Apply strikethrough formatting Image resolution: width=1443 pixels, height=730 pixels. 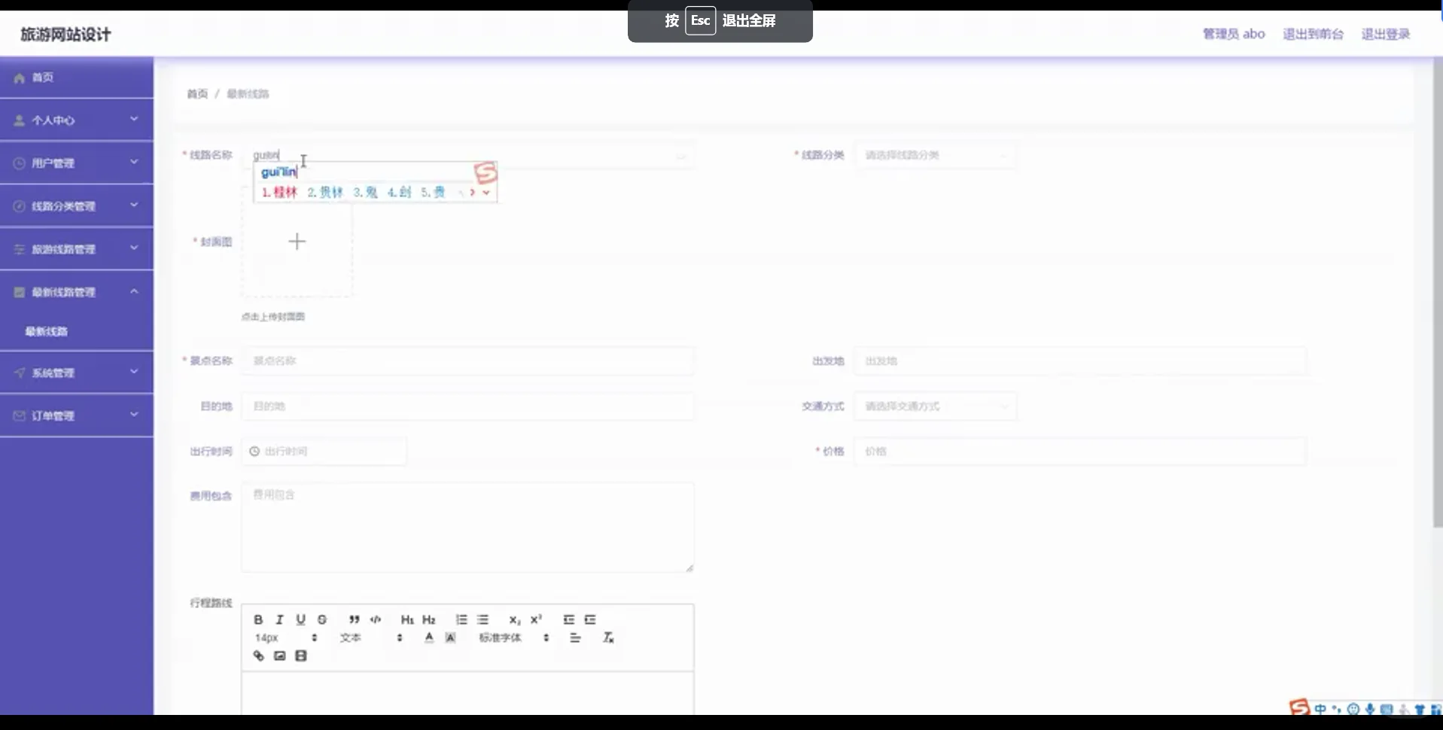click(321, 619)
